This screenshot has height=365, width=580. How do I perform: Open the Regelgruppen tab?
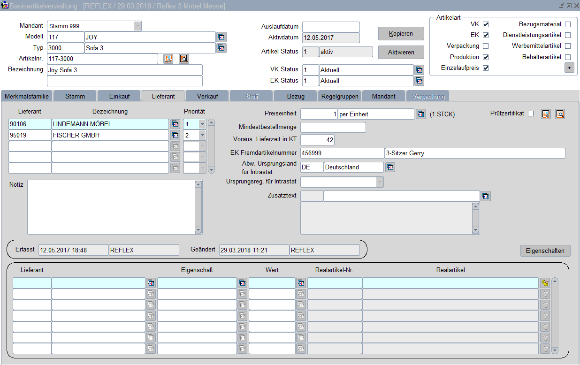(x=340, y=96)
